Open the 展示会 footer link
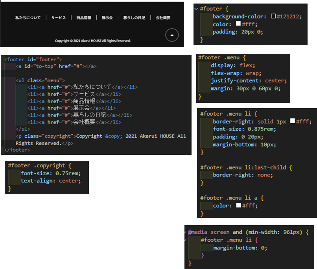Image resolution: width=317 pixels, height=269 pixels. 107,18
